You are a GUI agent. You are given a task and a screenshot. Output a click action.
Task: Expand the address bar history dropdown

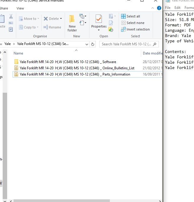point(87,44)
